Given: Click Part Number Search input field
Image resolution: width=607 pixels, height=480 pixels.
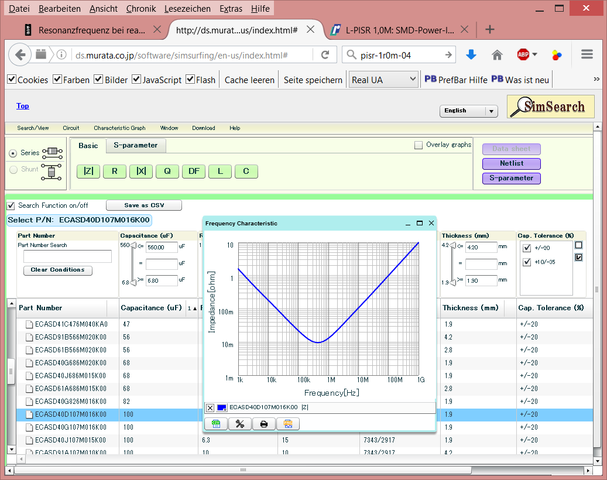Looking at the screenshot, I should point(67,256).
